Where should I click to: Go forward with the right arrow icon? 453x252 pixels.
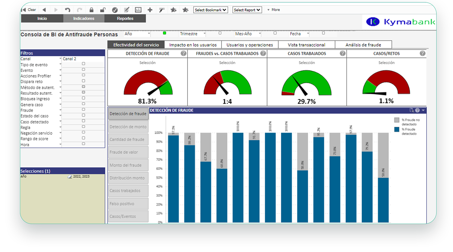(x=56, y=10)
